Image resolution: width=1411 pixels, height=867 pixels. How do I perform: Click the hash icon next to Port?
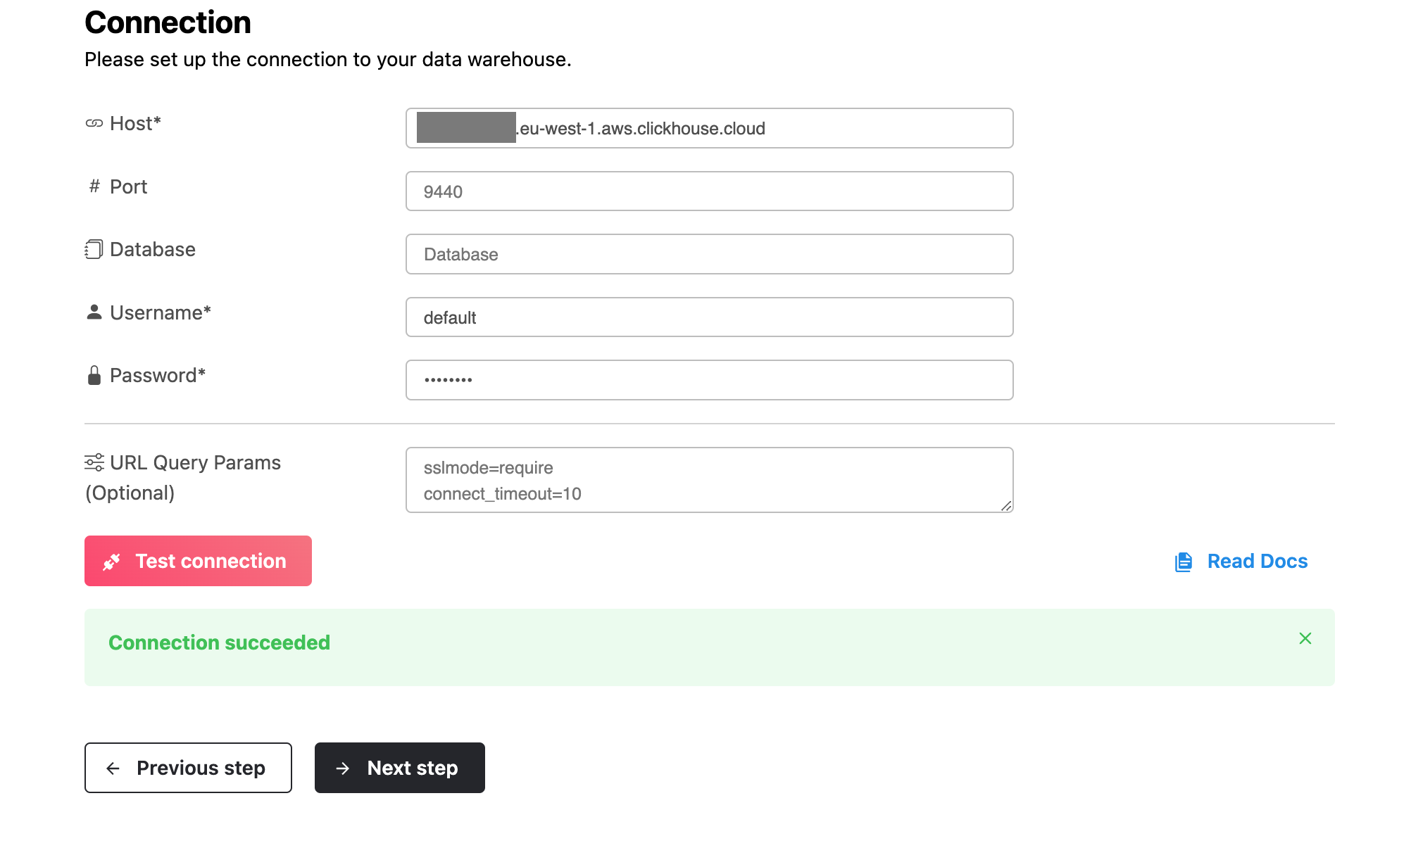coord(94,186)
